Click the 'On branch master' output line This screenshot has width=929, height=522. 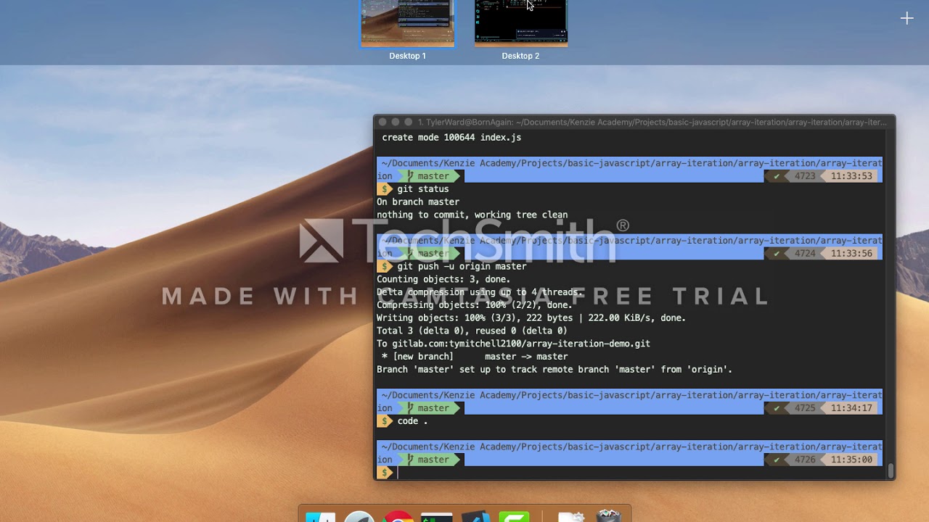click(x=418, y=202)
